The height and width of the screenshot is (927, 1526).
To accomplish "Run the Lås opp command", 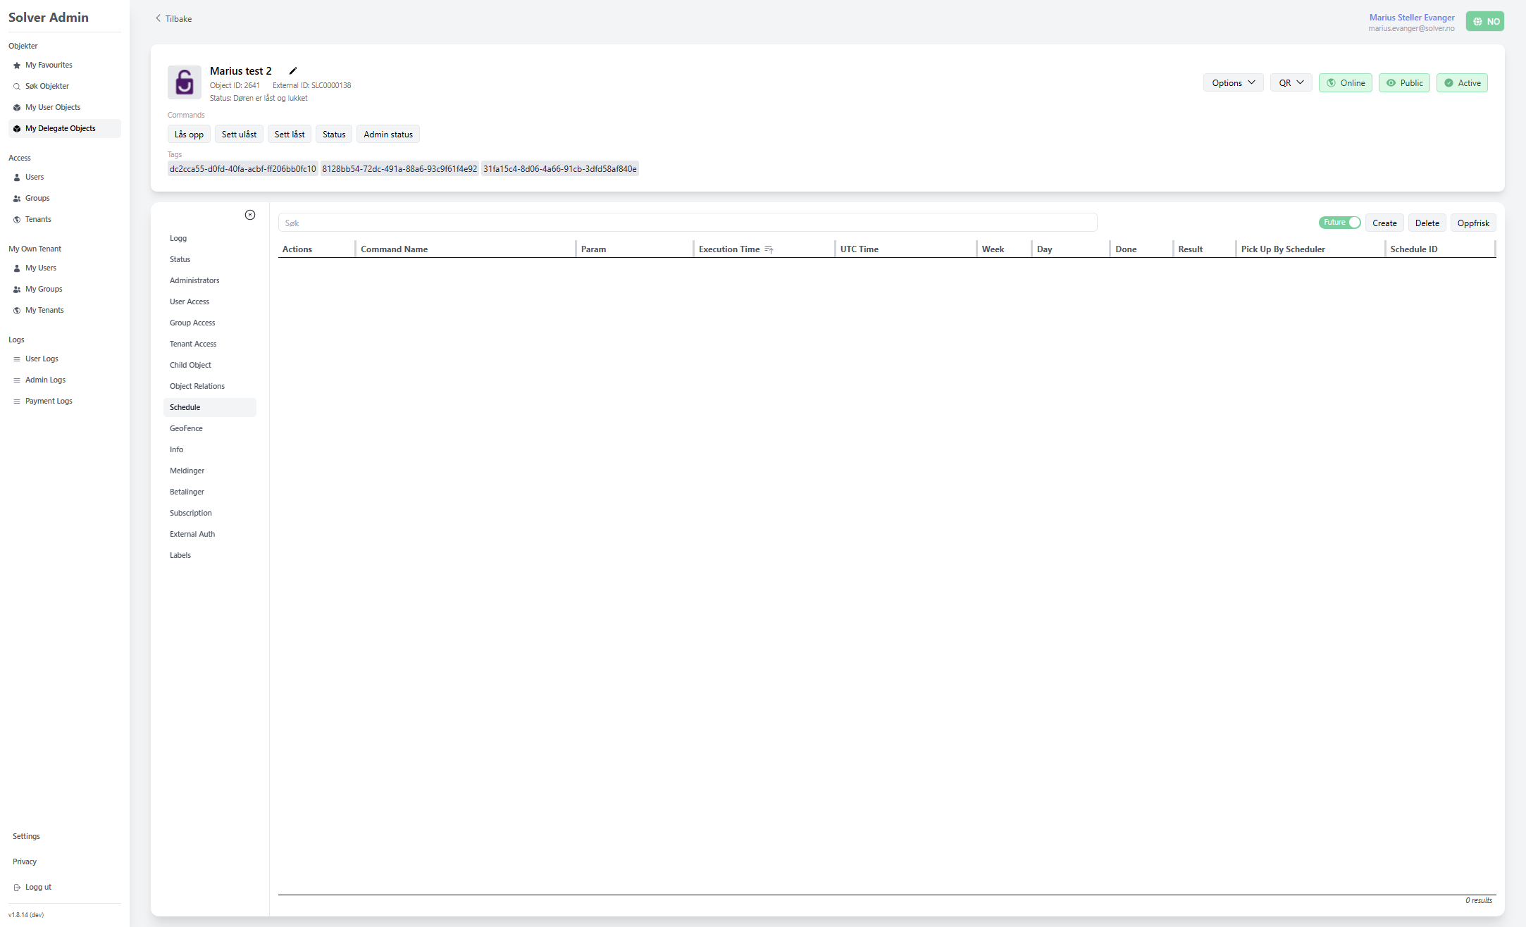I will [x=189, y=135].
